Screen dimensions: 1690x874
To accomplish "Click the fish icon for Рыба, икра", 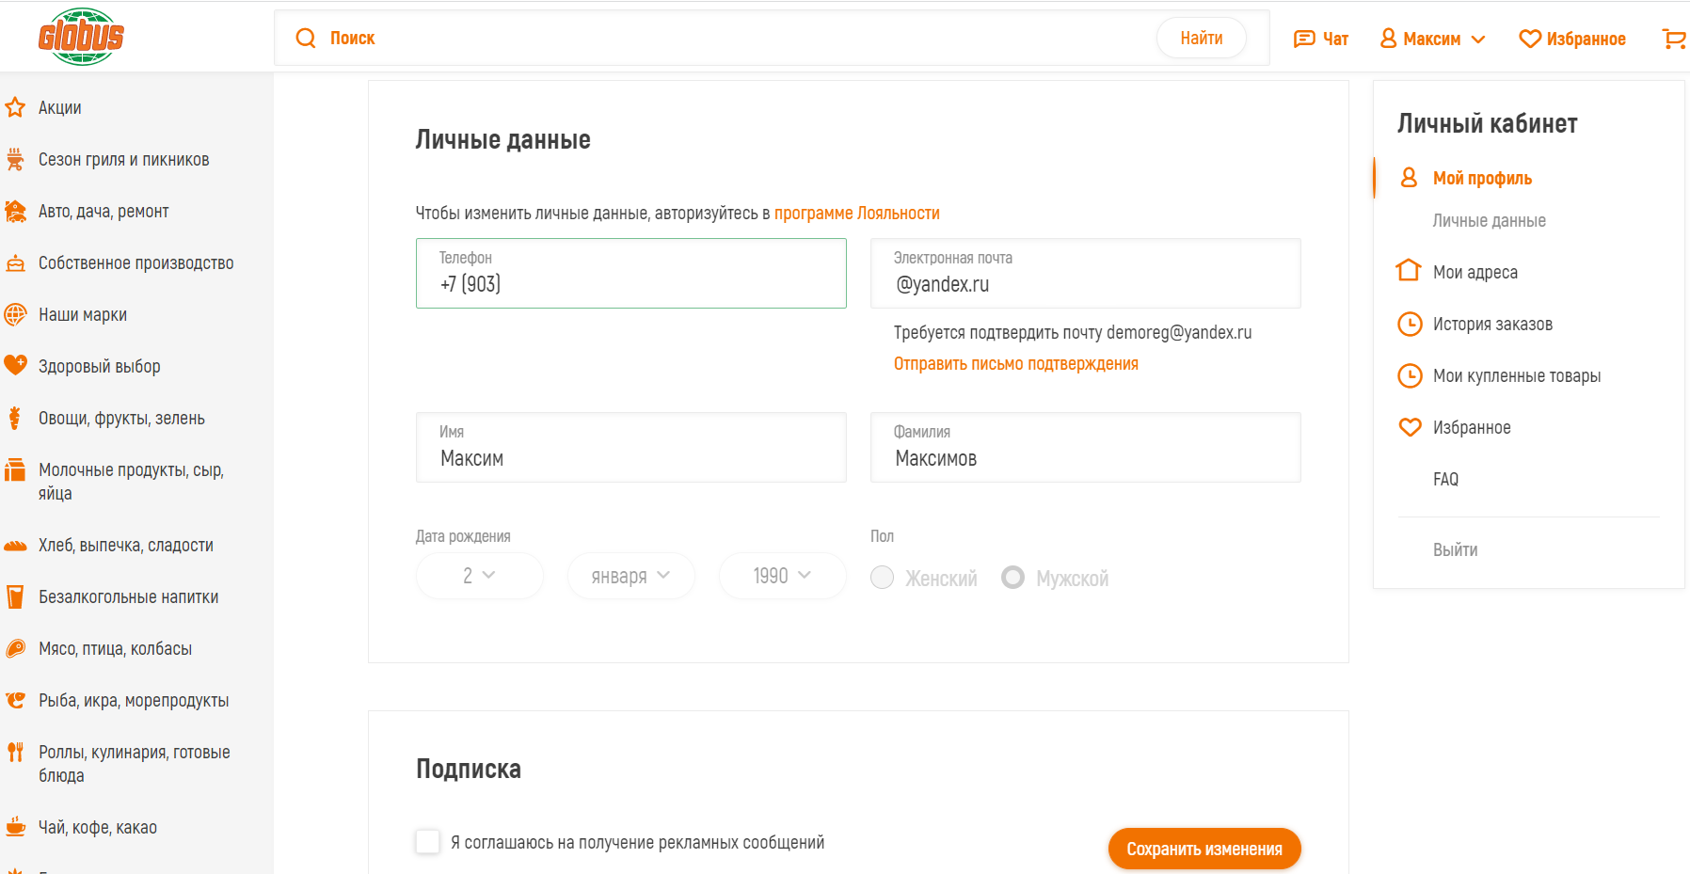I will pyautogui.click(x=15, y=700).
